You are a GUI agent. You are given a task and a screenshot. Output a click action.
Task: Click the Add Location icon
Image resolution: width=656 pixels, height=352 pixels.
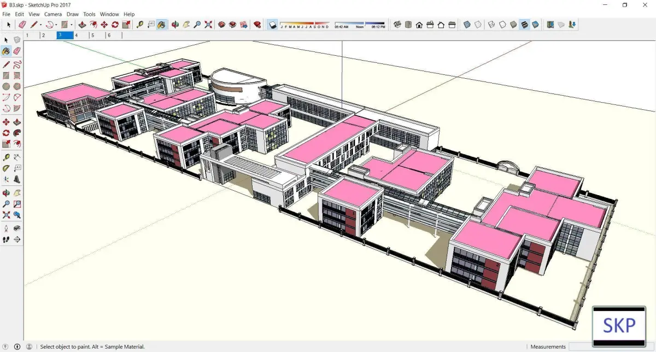point(550,25)
